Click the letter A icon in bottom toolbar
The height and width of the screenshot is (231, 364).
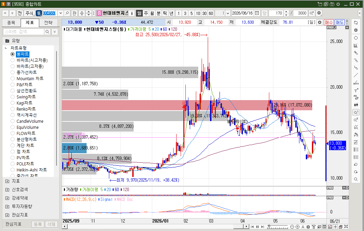coord(303,227)
